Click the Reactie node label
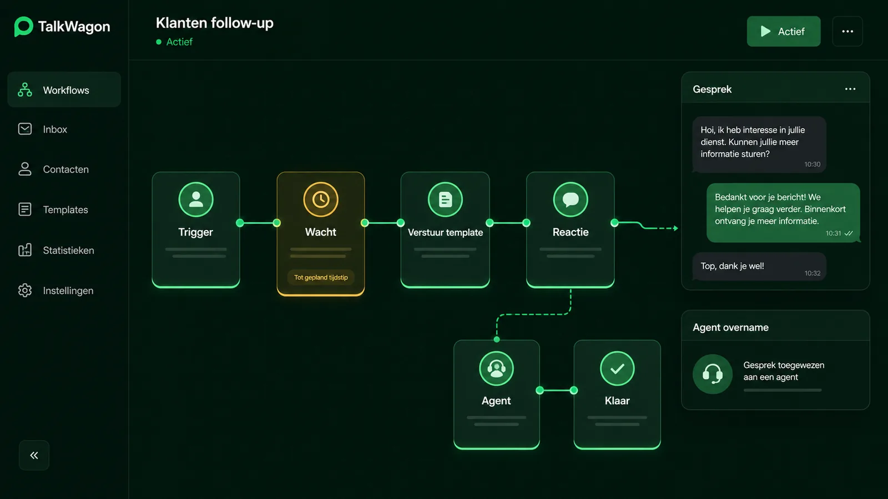 click(x=571, y=232)
